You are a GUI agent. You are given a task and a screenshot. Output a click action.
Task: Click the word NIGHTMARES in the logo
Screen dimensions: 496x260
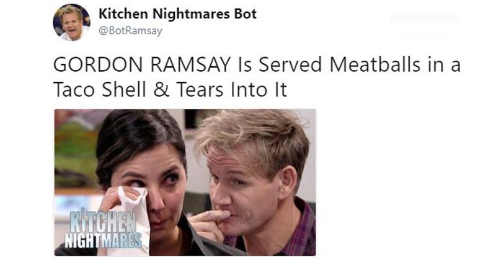tap(103, 240)
